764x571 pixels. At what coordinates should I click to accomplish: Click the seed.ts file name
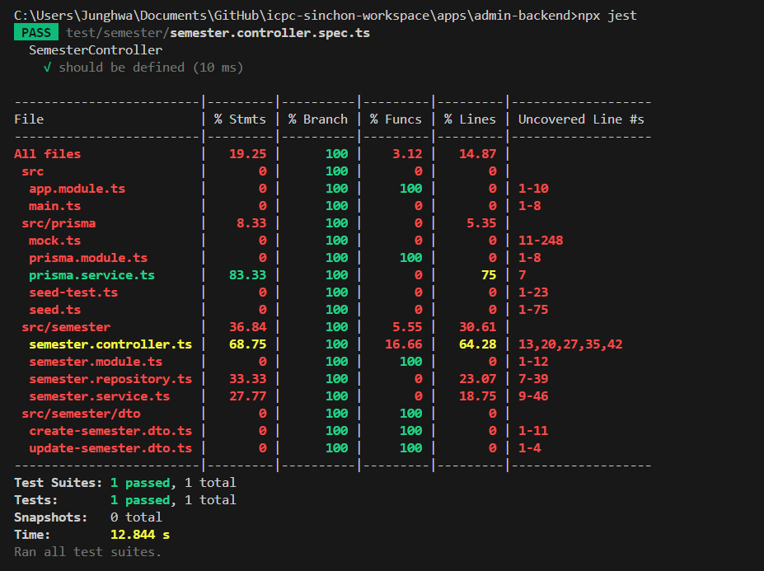(54, 310)
